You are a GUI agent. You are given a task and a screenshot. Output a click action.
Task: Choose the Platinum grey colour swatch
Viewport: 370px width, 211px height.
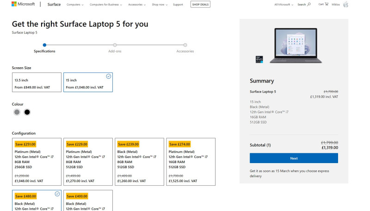17,112
